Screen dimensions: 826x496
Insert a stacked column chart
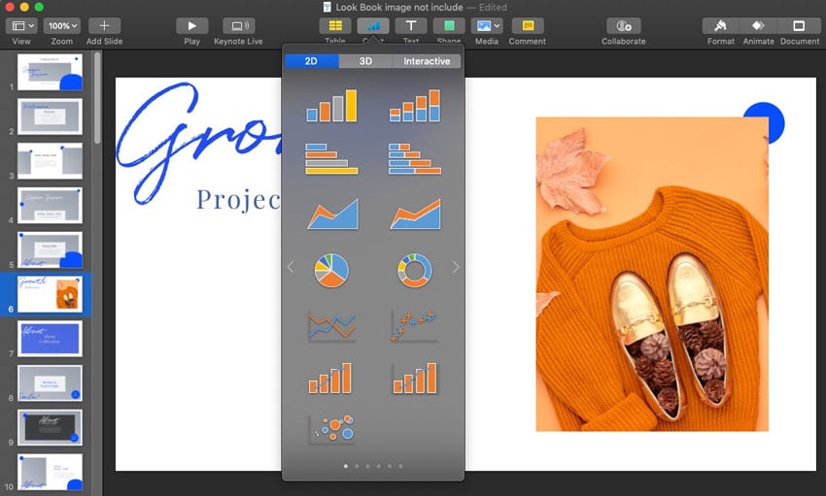point(415,106)
